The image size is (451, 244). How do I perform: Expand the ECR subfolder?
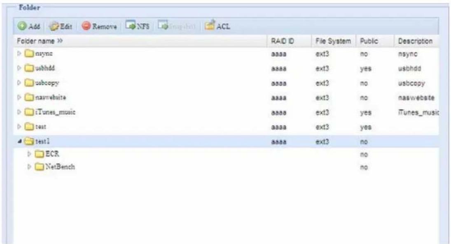click(x=29, y=154)
